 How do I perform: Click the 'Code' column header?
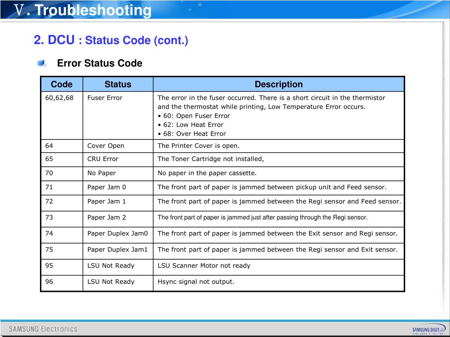[x=62, y=84]
